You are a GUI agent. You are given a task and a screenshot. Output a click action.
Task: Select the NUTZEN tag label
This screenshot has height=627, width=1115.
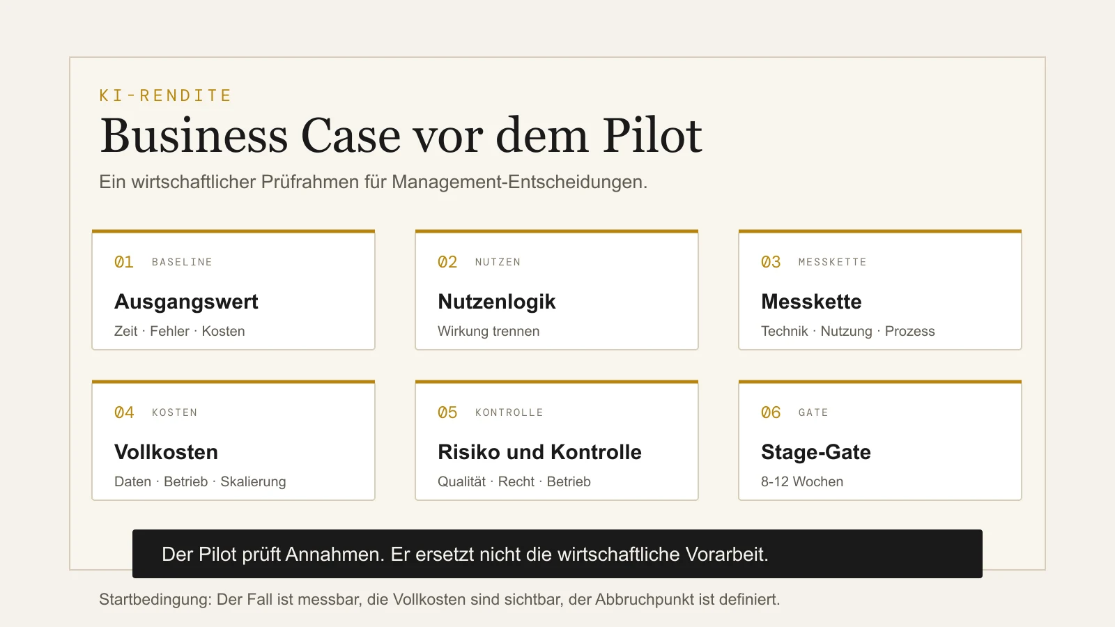498,262
